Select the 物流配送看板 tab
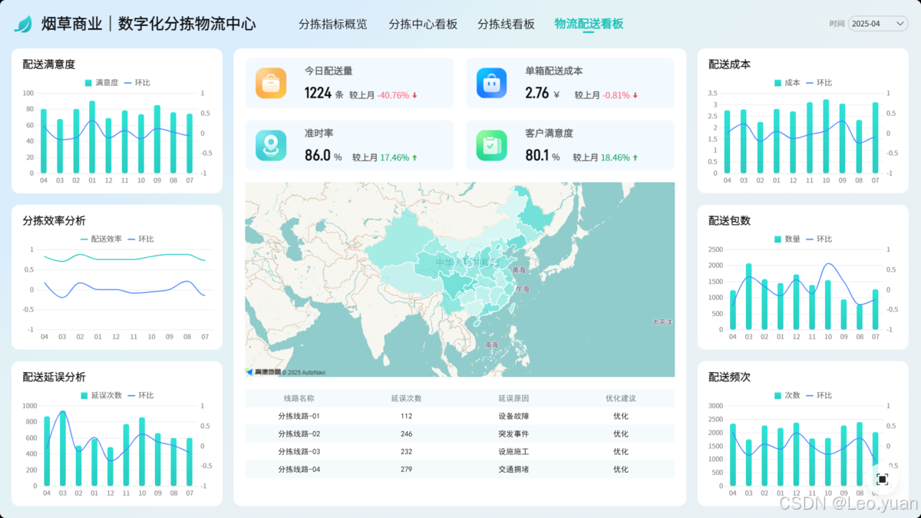Screen dimensions: 921x518 click(x=589, y=24)
